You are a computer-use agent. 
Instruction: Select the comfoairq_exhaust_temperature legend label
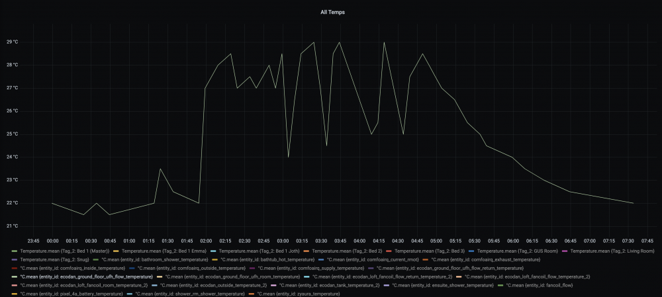pyautogui.click(x=485, y=259)
